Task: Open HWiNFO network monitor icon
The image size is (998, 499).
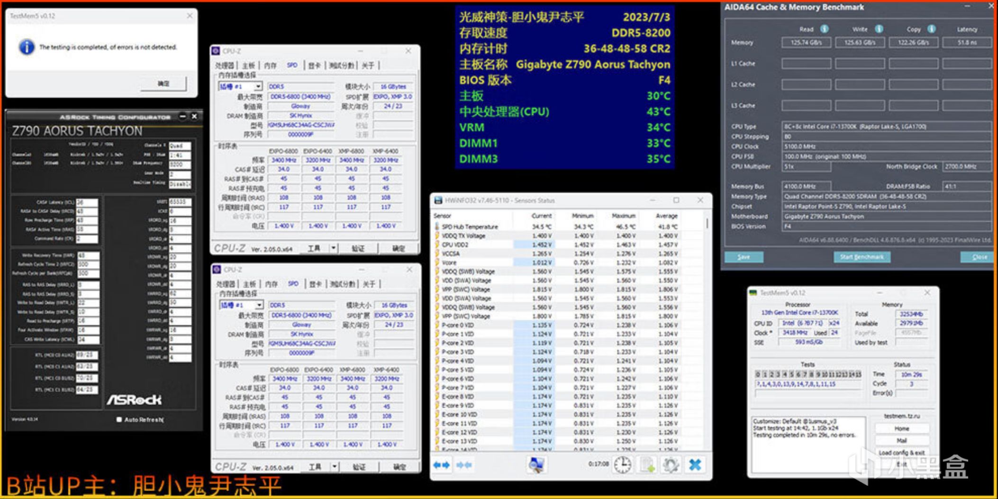Action: pos(536,465)
